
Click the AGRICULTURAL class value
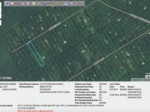pyautogui.click(x=10, y=89)
